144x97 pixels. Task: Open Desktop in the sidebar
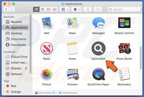(15, 33)
